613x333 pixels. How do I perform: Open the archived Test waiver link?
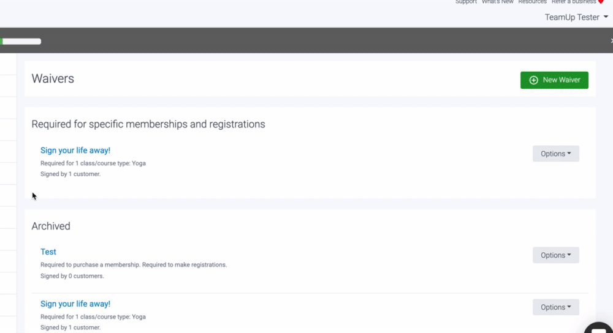(48, 252)
